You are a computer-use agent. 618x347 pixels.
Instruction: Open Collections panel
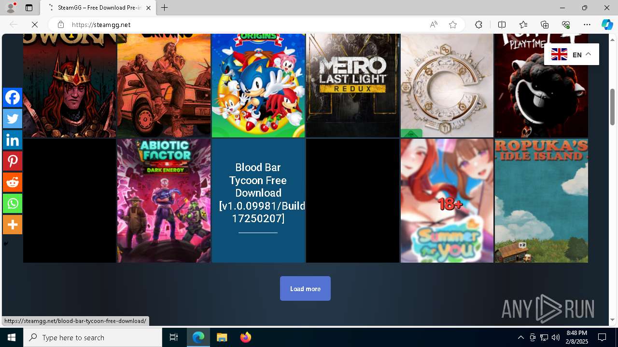pyautogui.click(x=545, y=25)
